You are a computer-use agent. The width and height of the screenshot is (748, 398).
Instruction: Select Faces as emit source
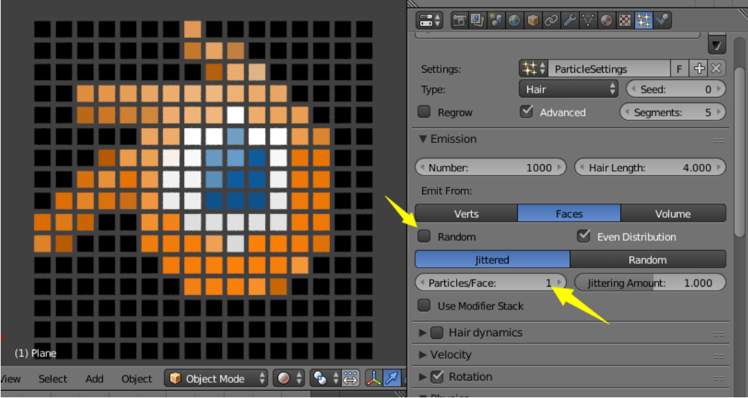tap(569, 213)
